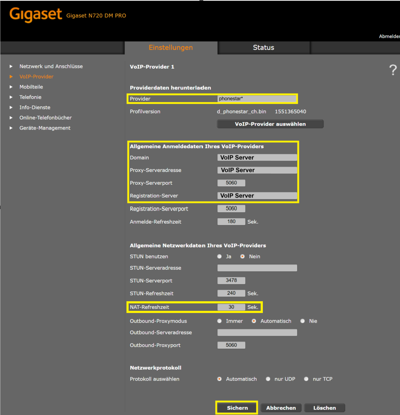Click the Domain input field
Screen dimensions: 400x415
coord(257,158)
